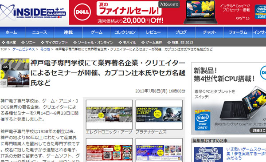The width and height of the screenshot is (266, 162).
Task: Click the Dell logo in top banner
Action: tap(82, 12)
